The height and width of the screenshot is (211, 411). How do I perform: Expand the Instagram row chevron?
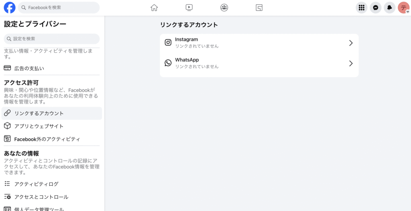(351, 43)
